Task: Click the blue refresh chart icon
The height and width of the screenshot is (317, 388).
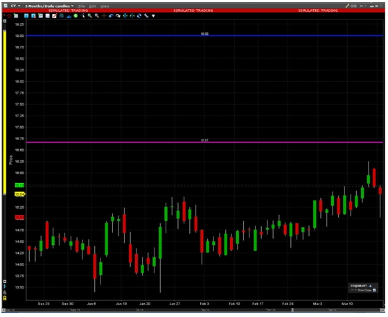Action: pyautogui.click(x=139, y=16)
